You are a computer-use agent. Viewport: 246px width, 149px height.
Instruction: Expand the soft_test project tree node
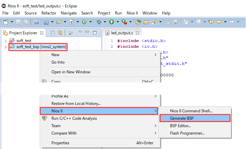click(x=5, y=41)
